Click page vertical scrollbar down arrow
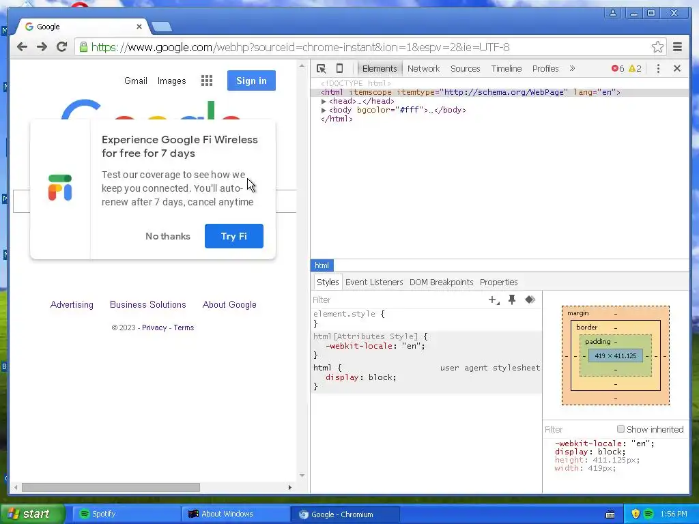 302,476
